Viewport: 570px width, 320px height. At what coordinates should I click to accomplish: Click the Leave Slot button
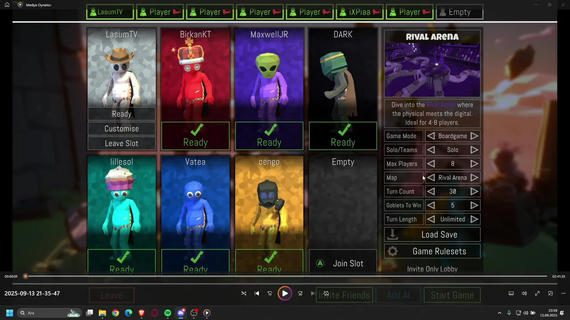click(122, 143)
